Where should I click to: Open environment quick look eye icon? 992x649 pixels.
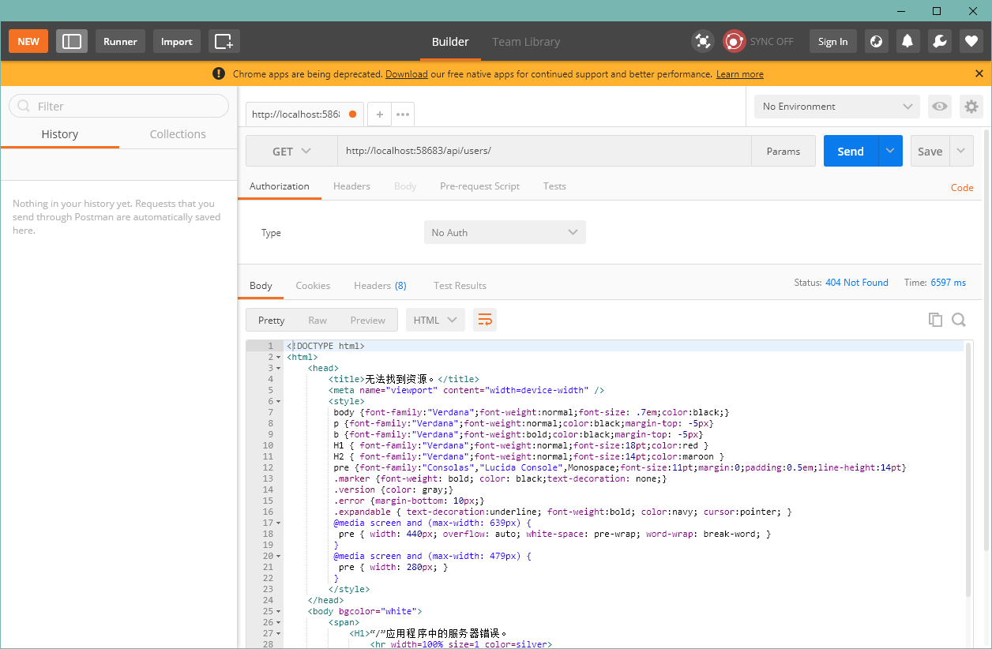click(939, 107)
